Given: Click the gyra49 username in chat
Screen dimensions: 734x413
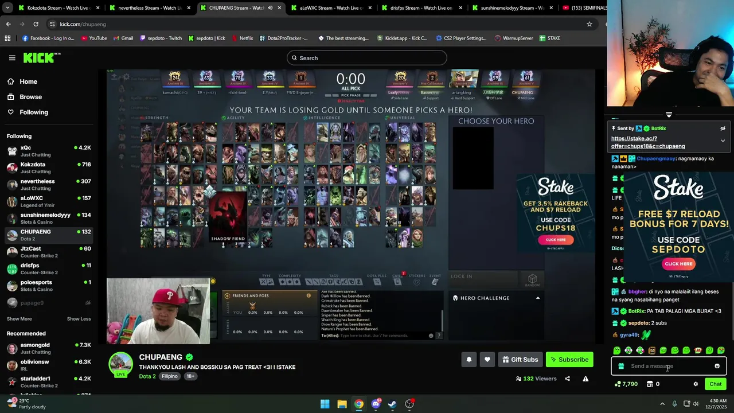Looking at the screenshot, I should (x=629, y=335).
